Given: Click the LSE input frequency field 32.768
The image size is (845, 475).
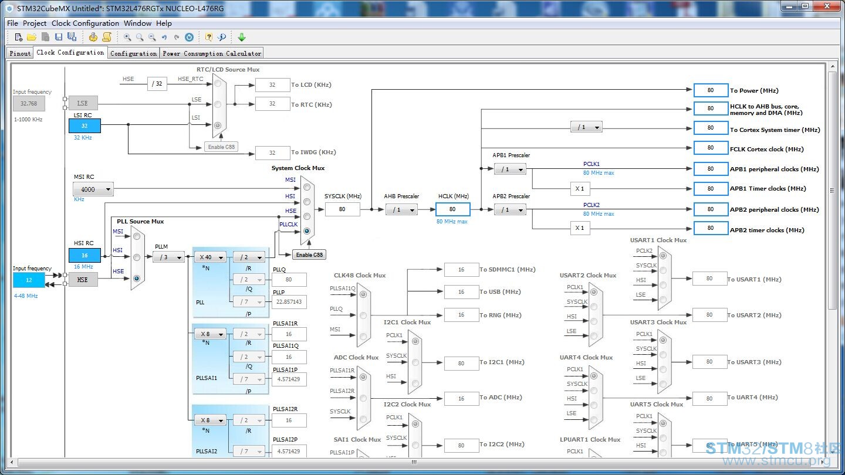Looking at the screenshot, I should click(29, 103).
